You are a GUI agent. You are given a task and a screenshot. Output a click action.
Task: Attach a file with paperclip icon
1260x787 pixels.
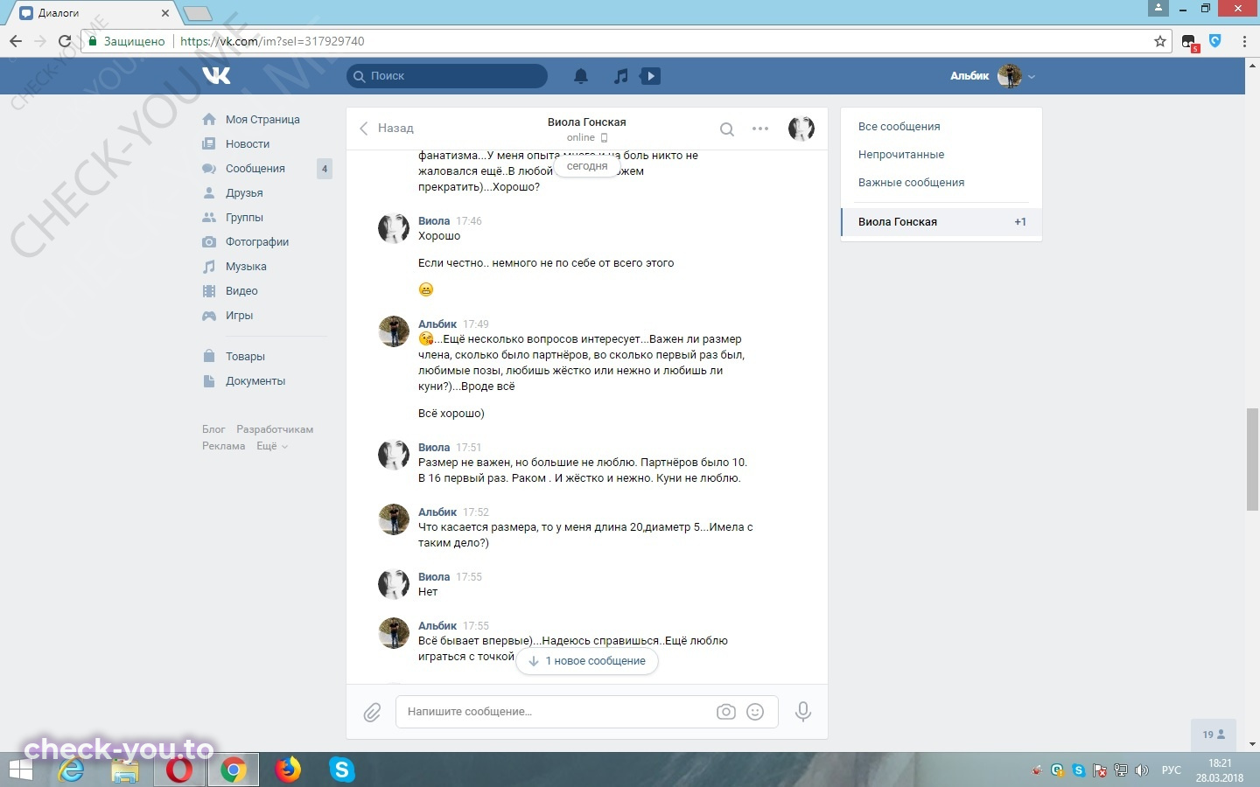pyautogui.click(x=372, y=712)
